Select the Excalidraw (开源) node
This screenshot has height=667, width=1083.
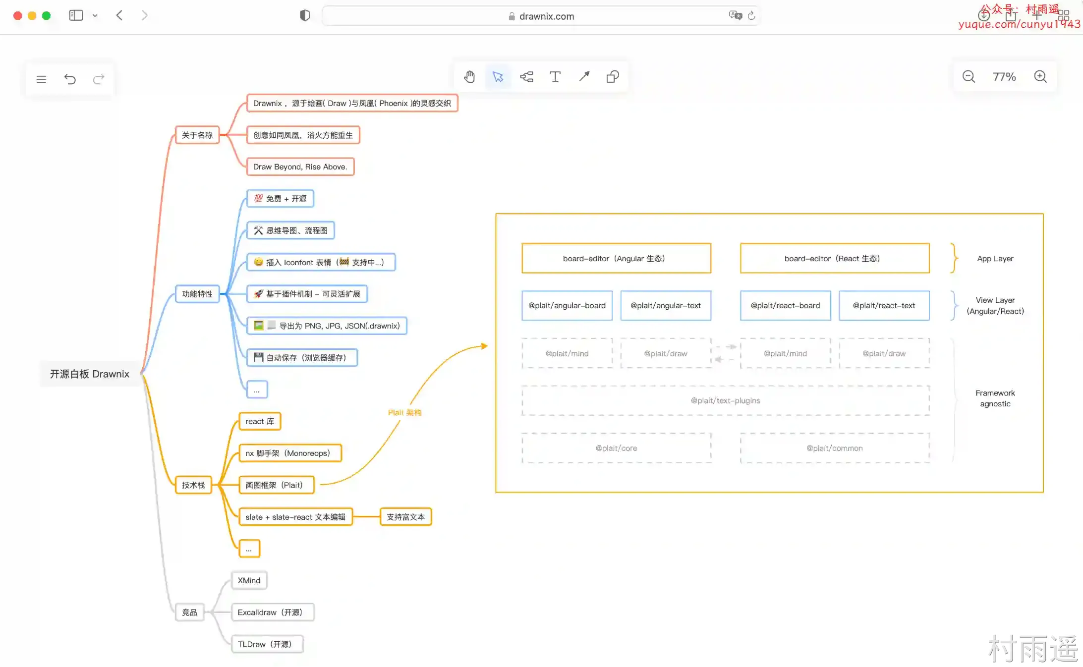point(273,612)
